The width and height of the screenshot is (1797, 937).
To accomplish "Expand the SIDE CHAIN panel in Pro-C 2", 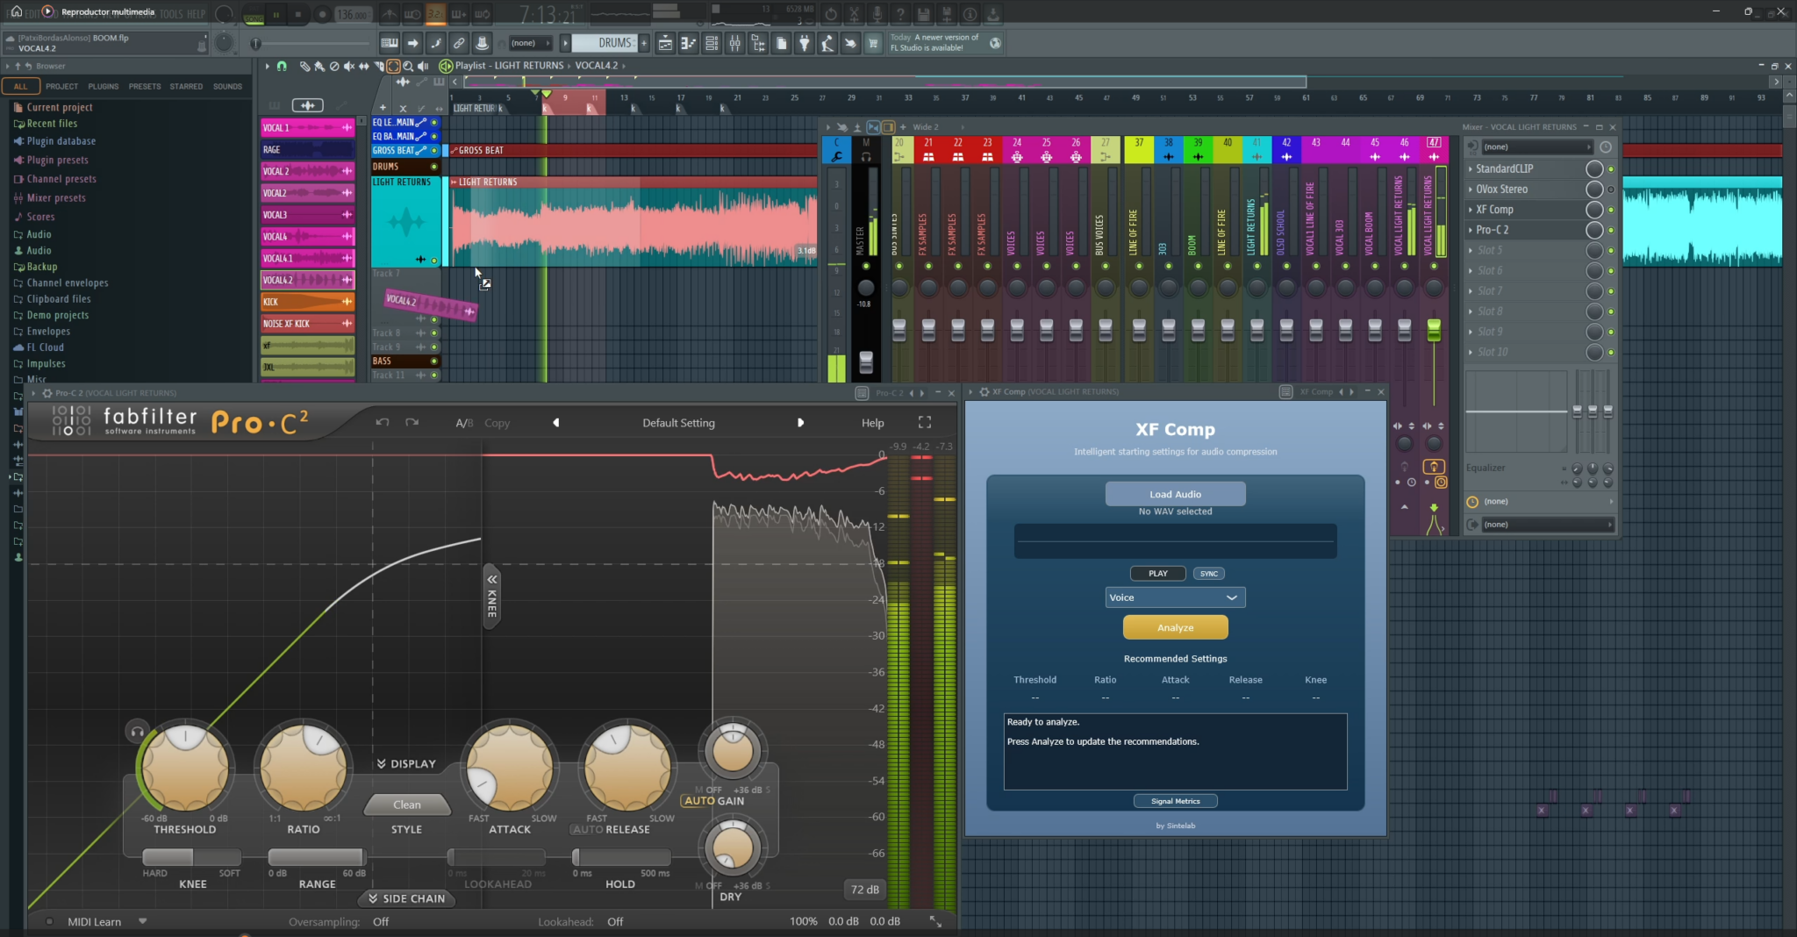I will (407, 898).
